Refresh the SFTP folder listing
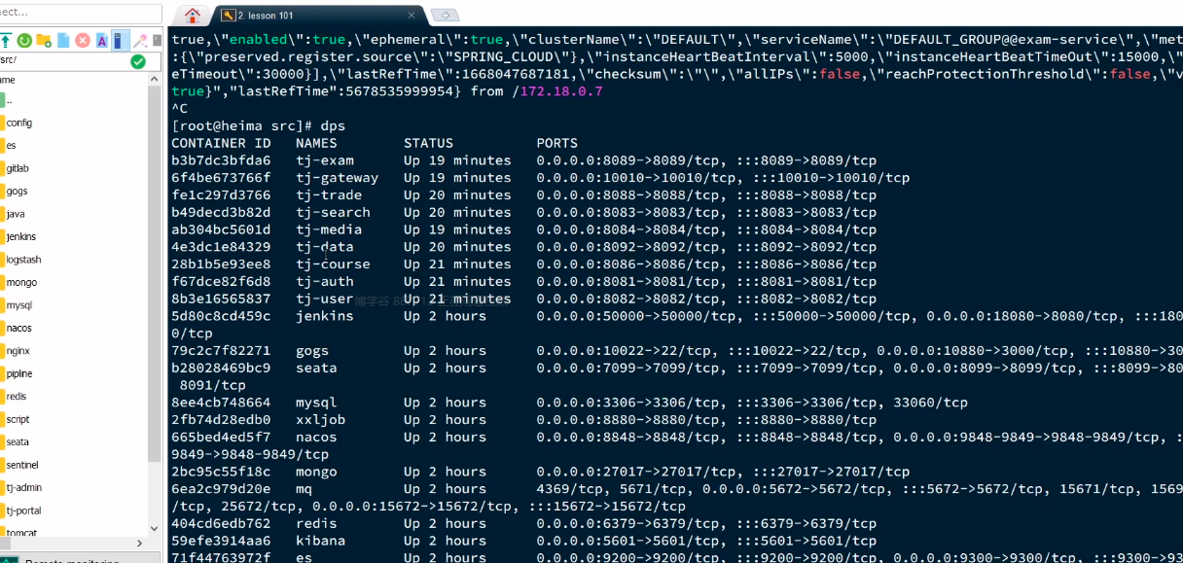1183x563 pixels. tap(24, 40)
